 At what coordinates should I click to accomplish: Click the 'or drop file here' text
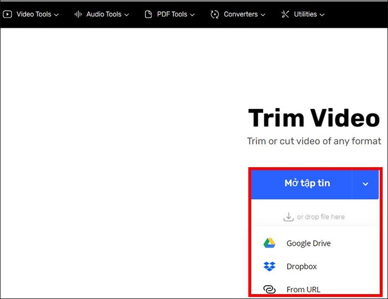(x=321, y=216)
